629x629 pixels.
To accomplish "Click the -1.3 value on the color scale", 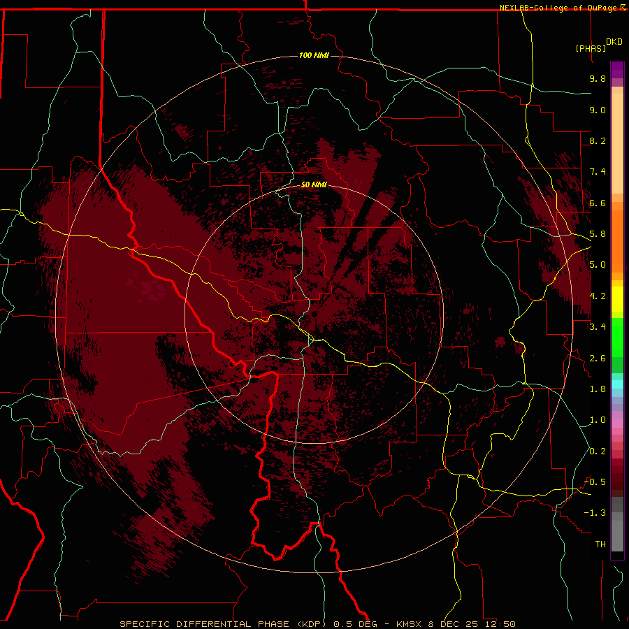I will (x=595, y=513).
